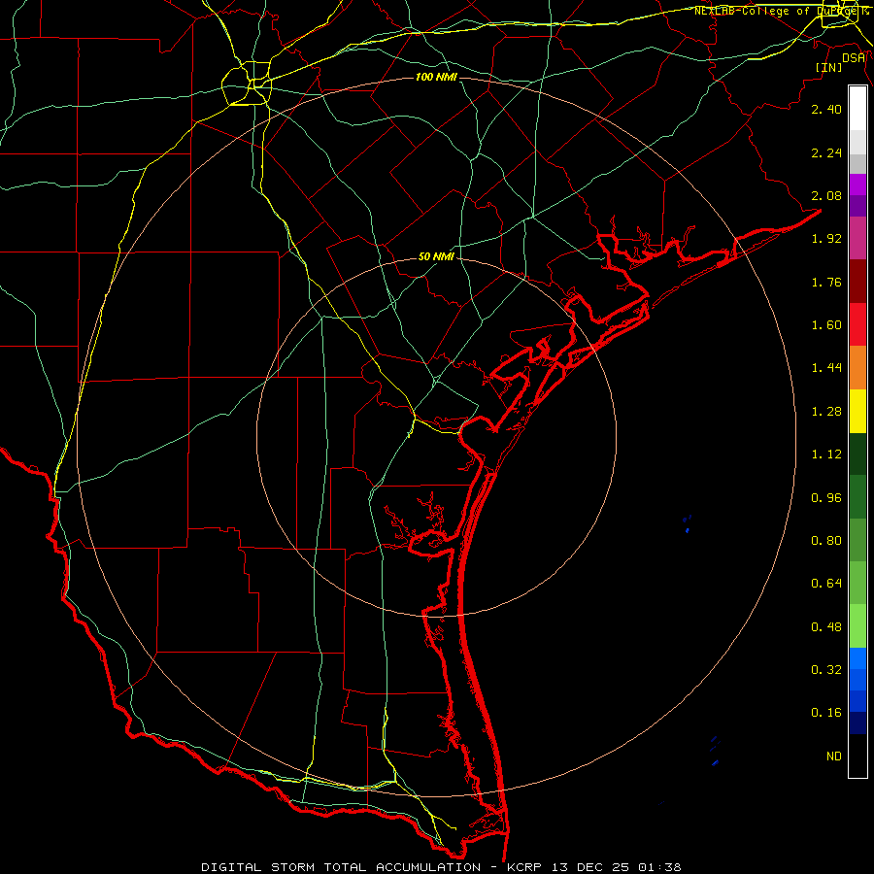Pick the bright red swatch beside 1.60

coord(857,324)
